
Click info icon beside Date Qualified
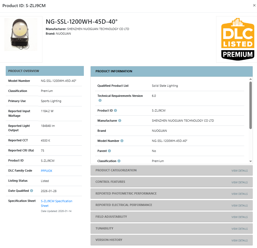pyautogui.click(x=32, y=191)
